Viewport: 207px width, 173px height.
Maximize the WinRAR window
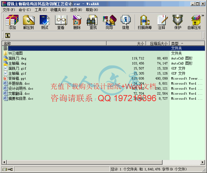tap(198, 4)
